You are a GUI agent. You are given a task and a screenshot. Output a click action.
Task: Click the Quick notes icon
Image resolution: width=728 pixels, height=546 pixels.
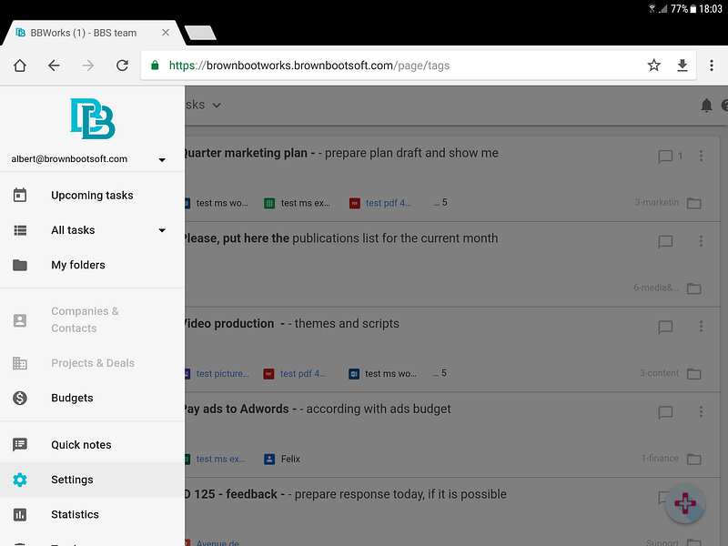[20, 445]
